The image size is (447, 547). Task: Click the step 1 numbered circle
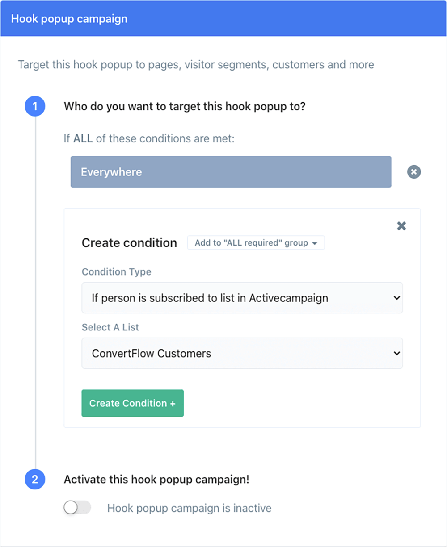coord(35,106)
